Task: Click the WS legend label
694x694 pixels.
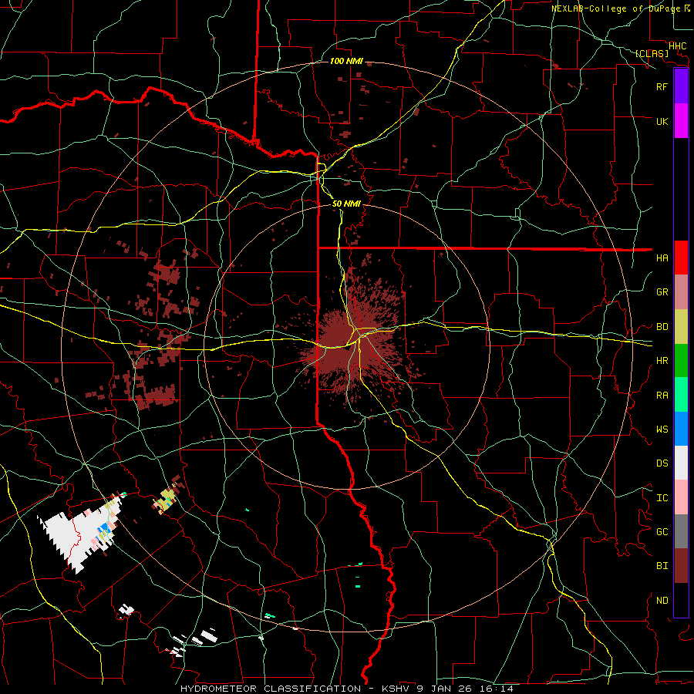Action: (x=662, y=429)
